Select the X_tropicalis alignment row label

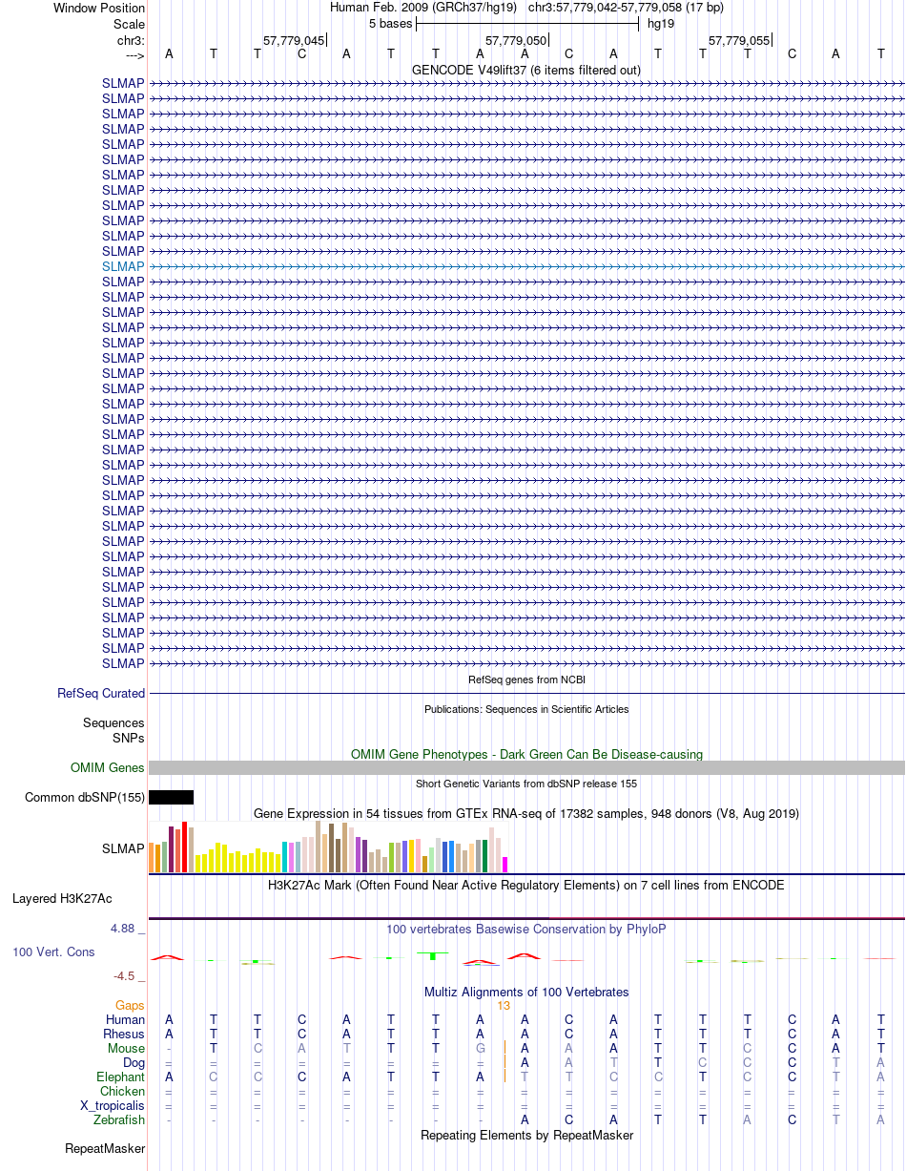tap(113, 1105)
